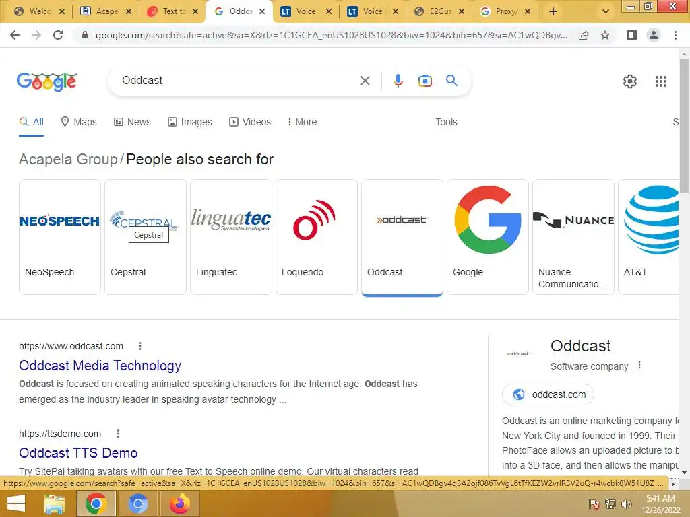Switch to News results
This screenshot has width=690, height=517.
tap(132, 122)
